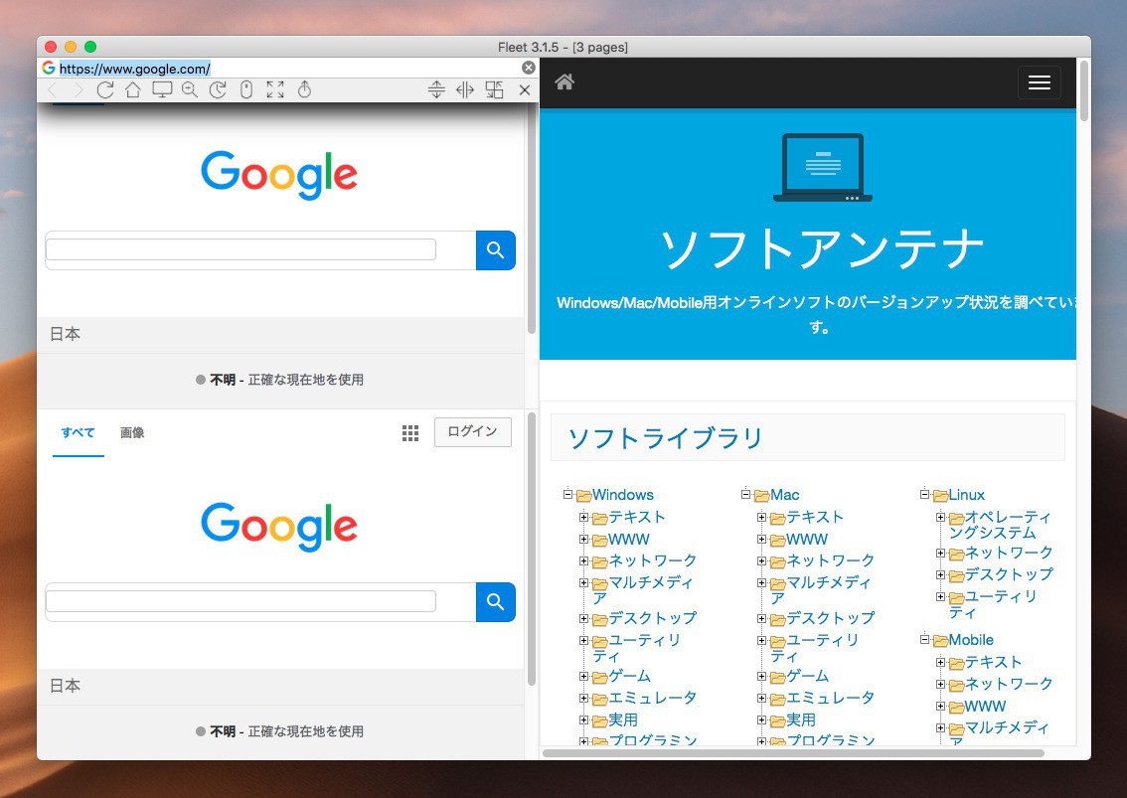1127x798 pixels.
Task: Click the touch gesture hand icon in toolbar
Action: 304,89
